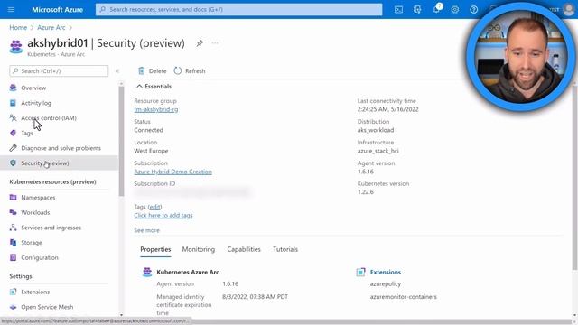Open the portal hamburger menu
Screen dimensions: 578x325
coord(11,10)
